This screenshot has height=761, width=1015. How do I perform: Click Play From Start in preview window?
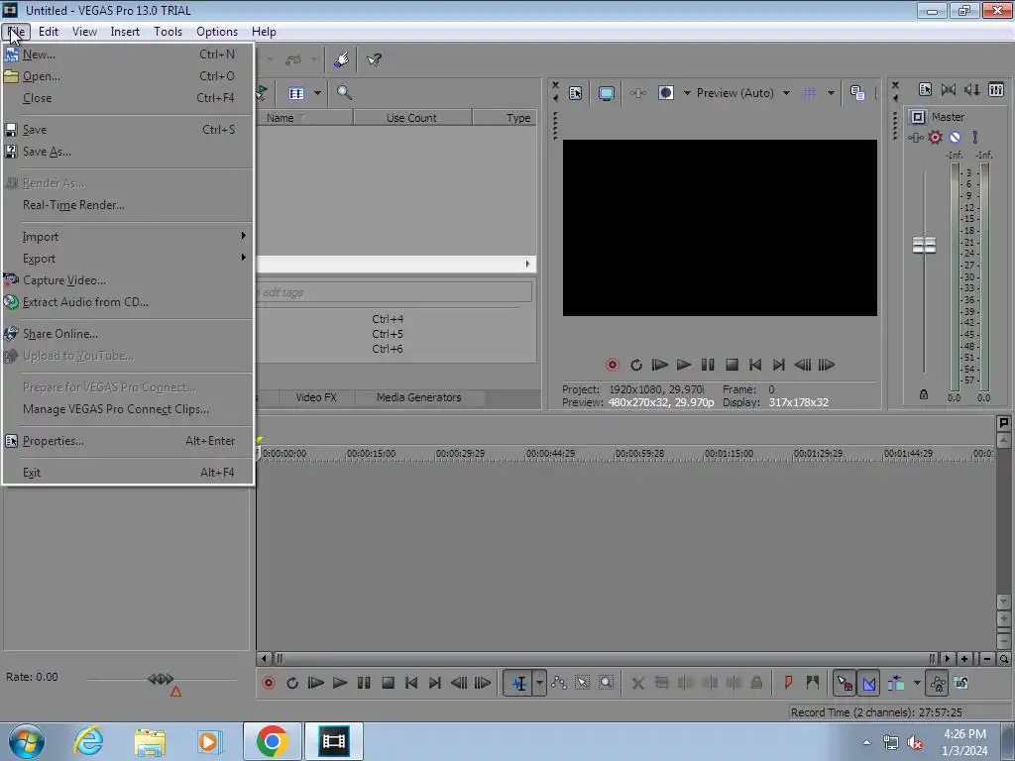pos(659,365)
